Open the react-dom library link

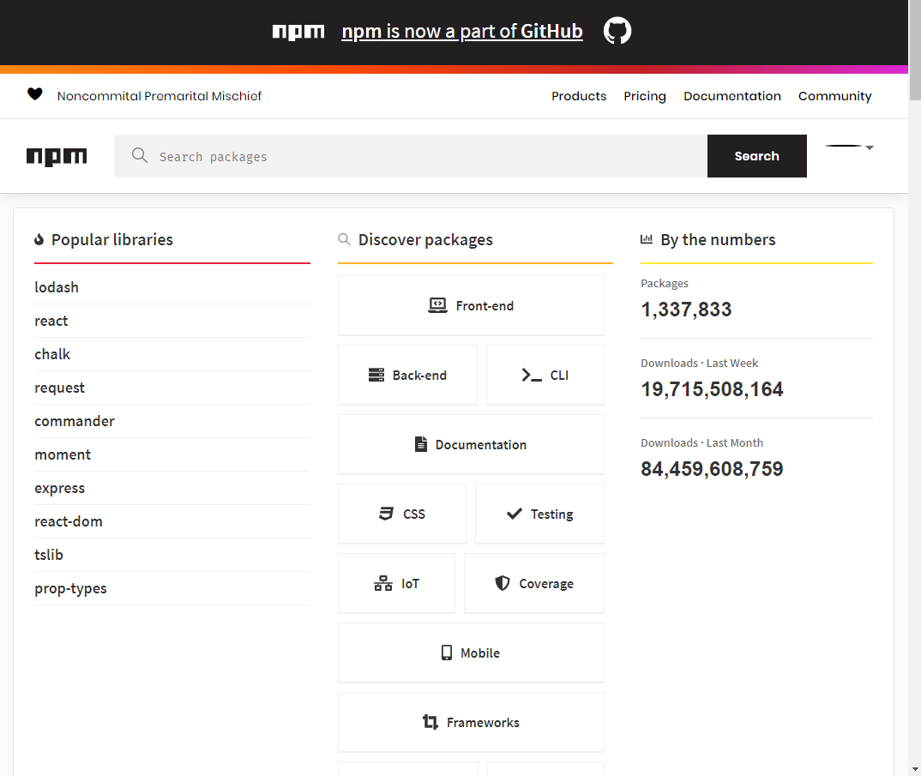click(x=68, y=521)
